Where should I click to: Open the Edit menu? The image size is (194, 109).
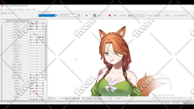point(2,9)
